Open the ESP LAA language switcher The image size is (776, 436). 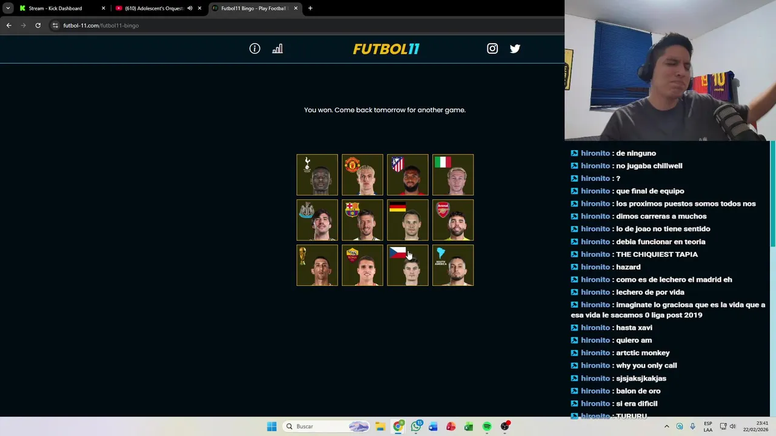pos(708,426)
